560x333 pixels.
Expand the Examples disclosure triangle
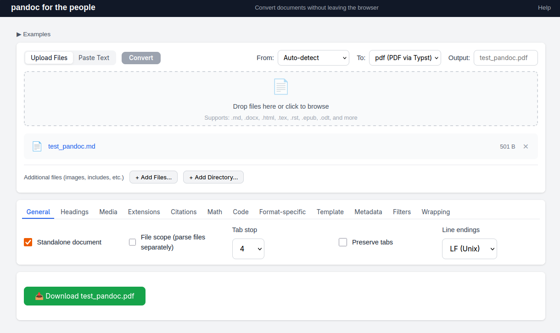point(19,34)
